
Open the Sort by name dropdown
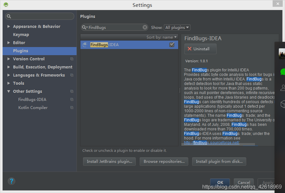pos(162,37)
